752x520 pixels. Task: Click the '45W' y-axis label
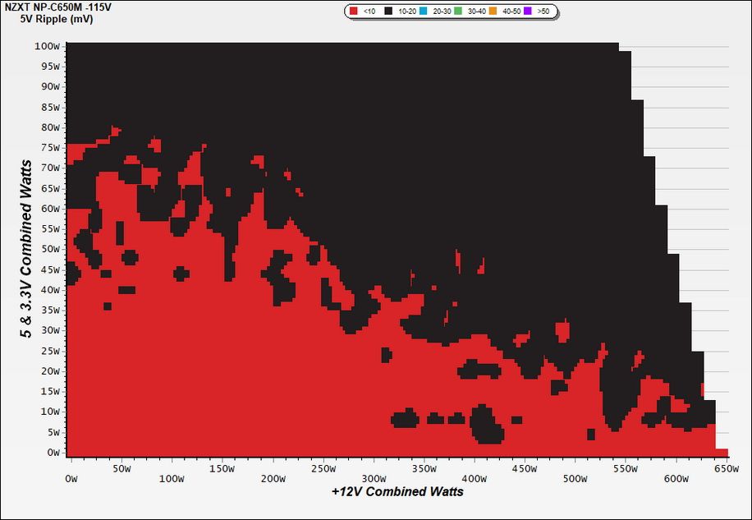(49, 269)
